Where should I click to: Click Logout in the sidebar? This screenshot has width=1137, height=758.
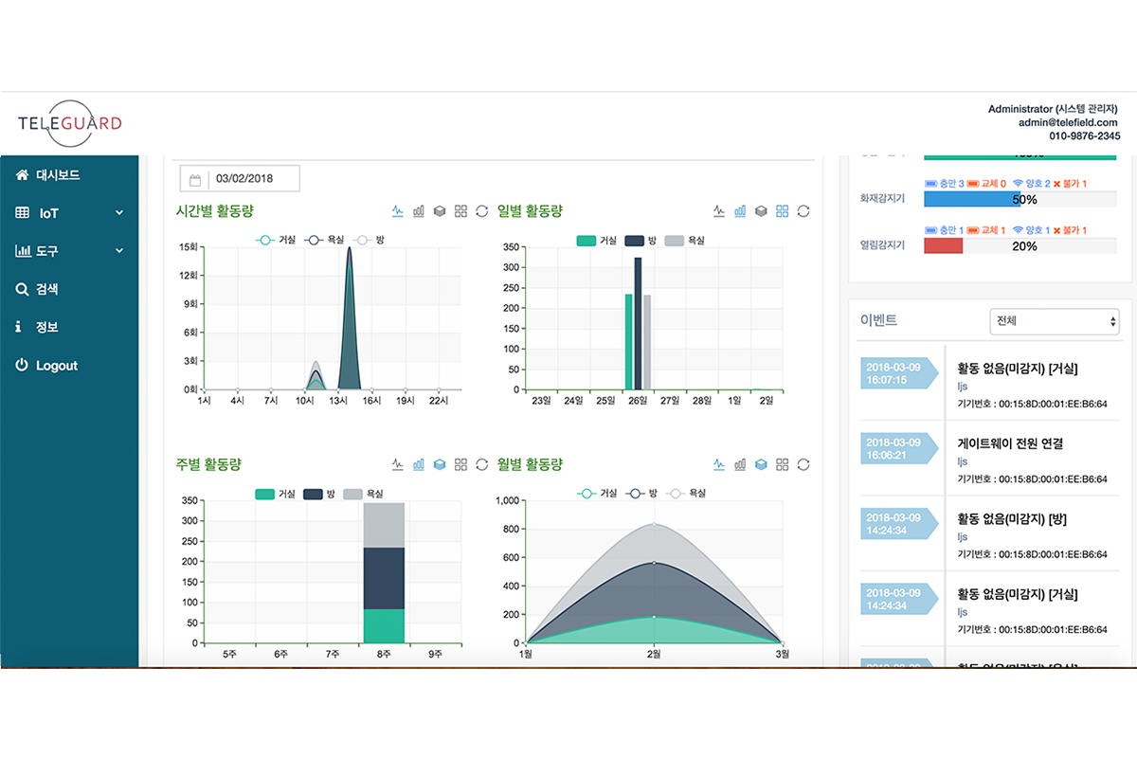pos(56,366)
